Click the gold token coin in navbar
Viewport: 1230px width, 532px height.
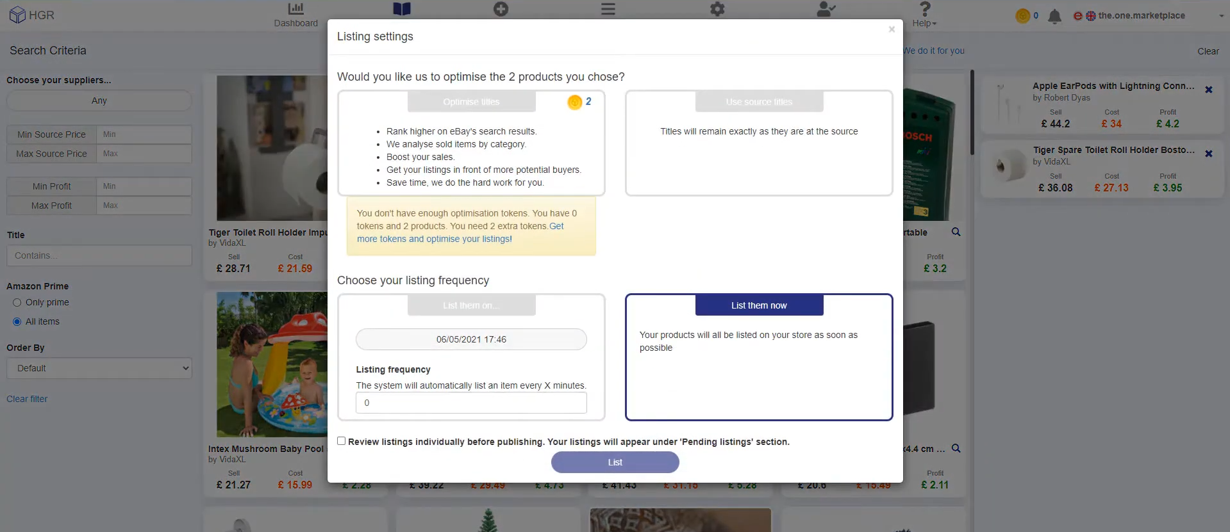pyautogui.click(x=1023, y=16)
